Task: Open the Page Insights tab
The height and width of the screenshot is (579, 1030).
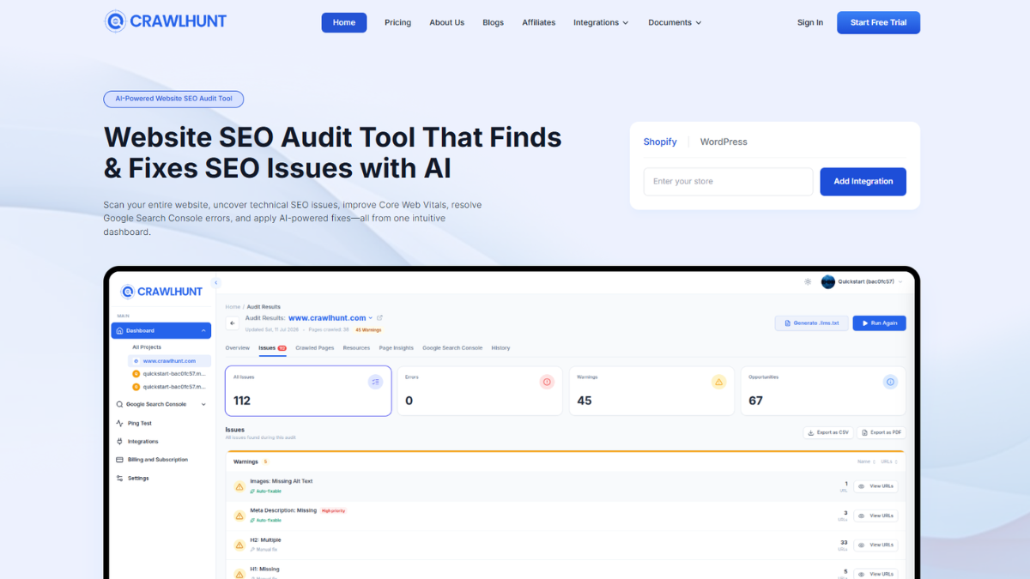Action: click(x=397, y=348)
